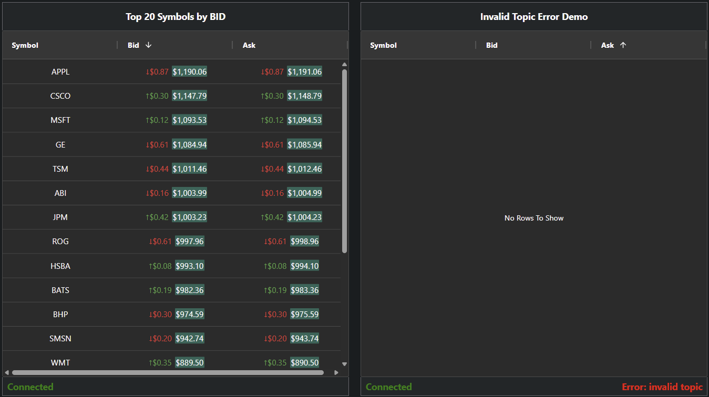Click JPM bid value $1,003.23
Viewport: 709px width, 397px height.
189,217
